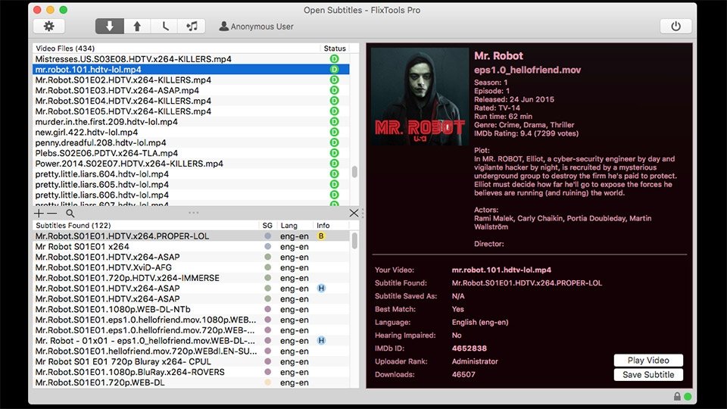Click status icon for new.girl.422 file

(334, 132)
